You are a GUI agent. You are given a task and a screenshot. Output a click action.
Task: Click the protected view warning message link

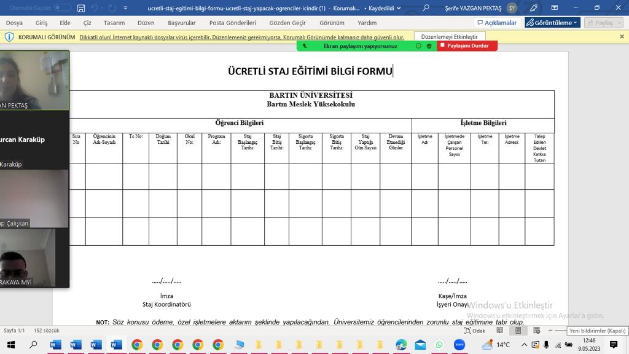click(241, 37)
